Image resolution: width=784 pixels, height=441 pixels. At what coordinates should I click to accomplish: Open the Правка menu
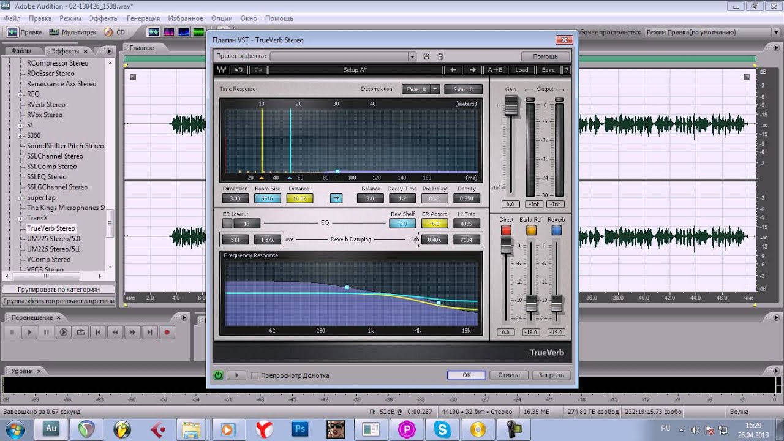tap(40, 18)
